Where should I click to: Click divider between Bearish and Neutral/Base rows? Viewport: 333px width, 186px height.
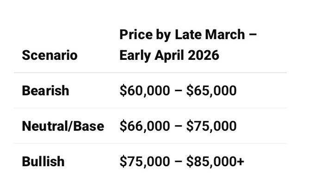pyautogui.click(x=150, y=108)
